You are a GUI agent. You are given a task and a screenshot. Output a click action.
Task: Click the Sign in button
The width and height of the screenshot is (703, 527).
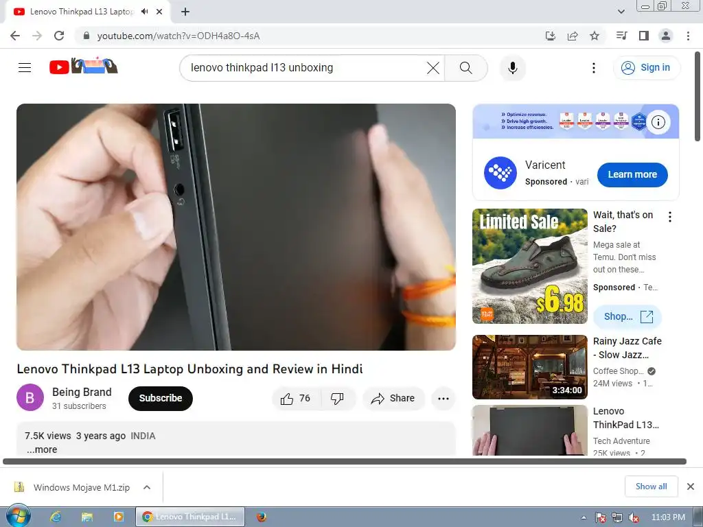646,68
